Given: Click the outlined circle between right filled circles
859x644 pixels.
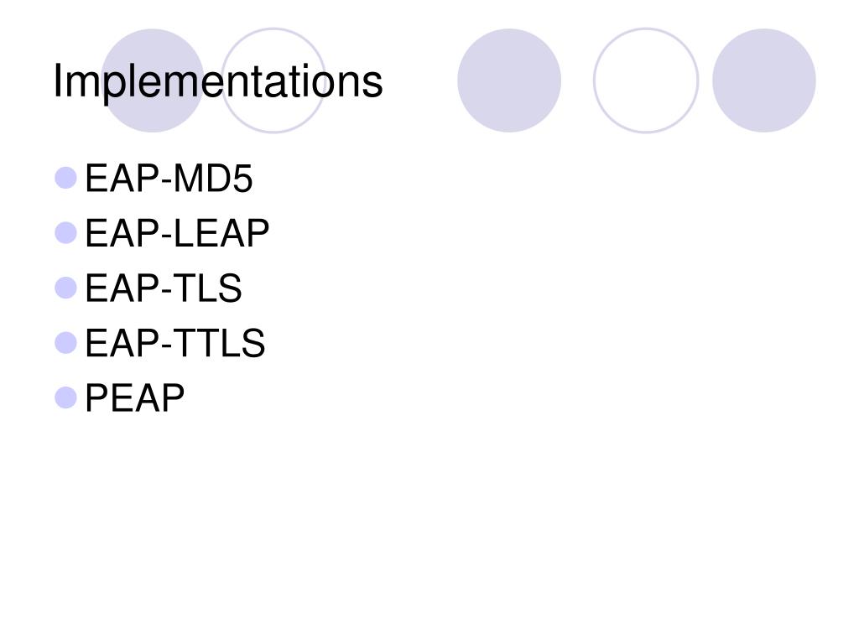Looking at the screenshot, I should (646, 80).
